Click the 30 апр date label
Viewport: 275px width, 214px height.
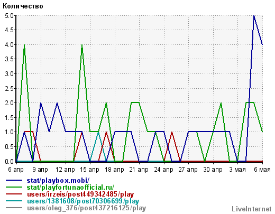pos(213,170)
